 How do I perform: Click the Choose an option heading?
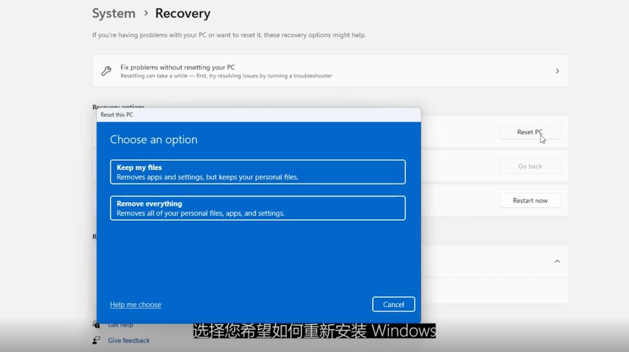(x=153, y=139)
